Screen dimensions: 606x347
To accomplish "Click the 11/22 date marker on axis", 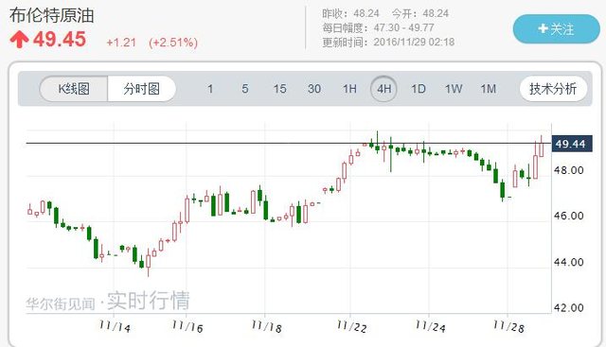I will point(351,326).
